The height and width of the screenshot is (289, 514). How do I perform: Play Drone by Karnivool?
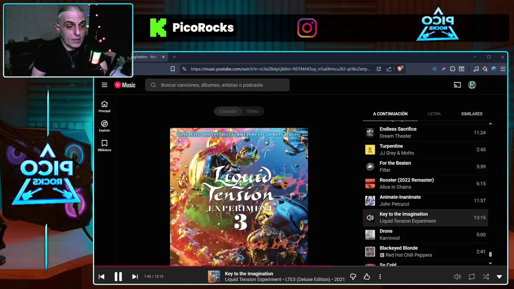(425, 234)
